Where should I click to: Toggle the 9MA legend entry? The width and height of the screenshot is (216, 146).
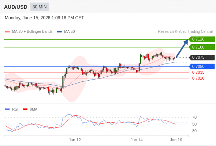(30, 109)
